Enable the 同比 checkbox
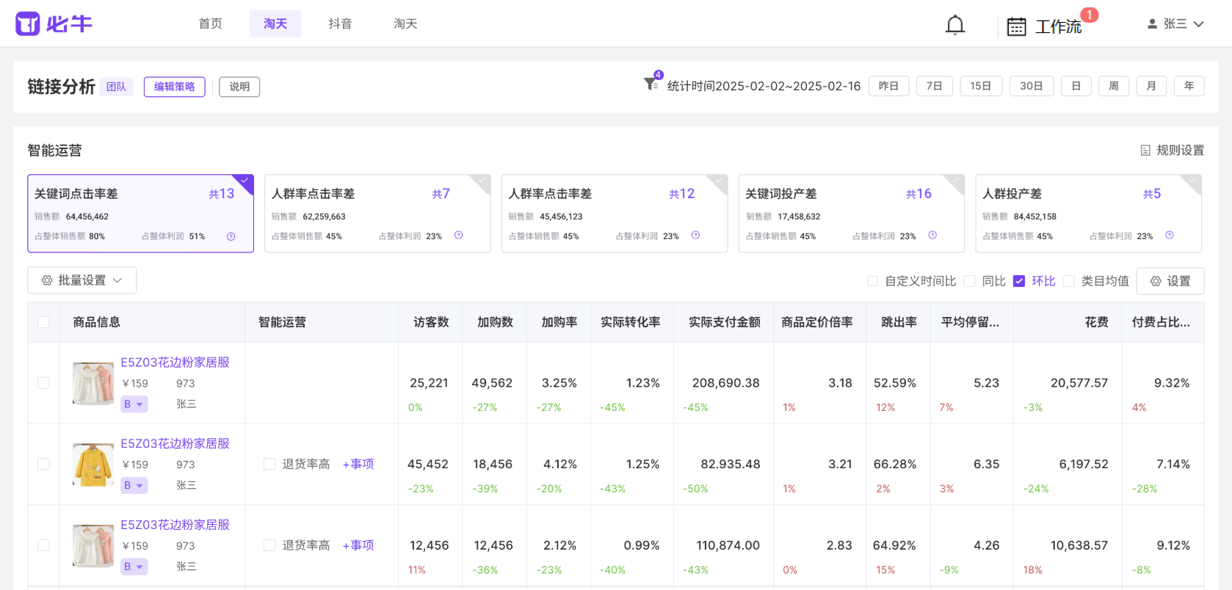The image size is (1232, 590). (969, 281)
